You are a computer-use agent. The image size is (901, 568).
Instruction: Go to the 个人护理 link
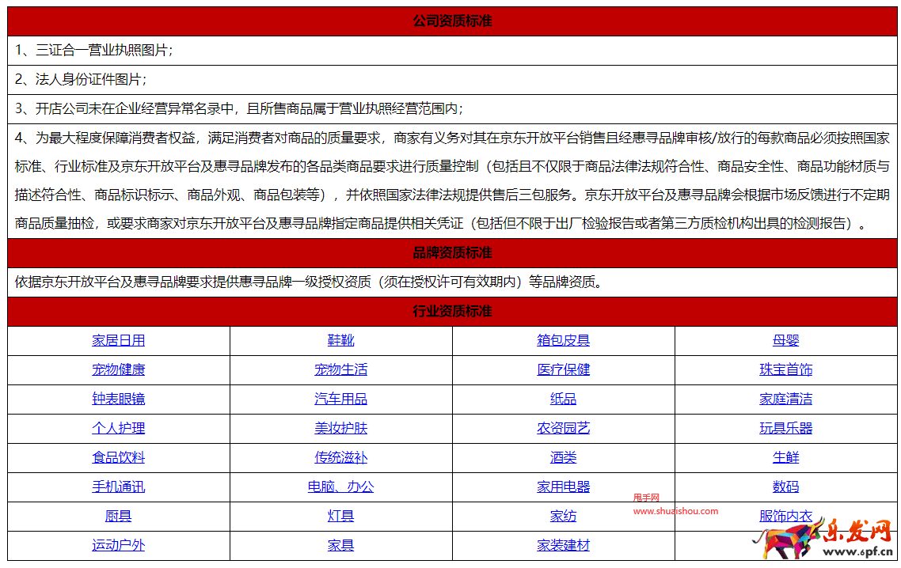[119, 429]
